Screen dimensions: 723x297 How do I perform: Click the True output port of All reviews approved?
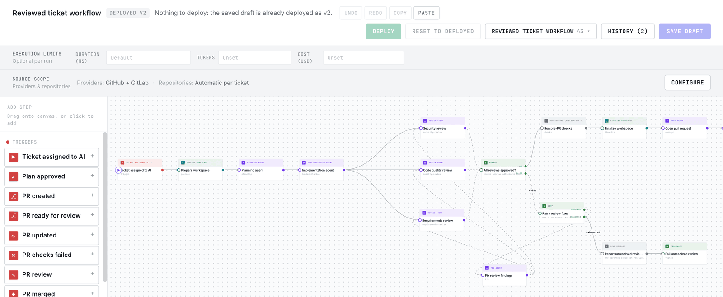526,167
